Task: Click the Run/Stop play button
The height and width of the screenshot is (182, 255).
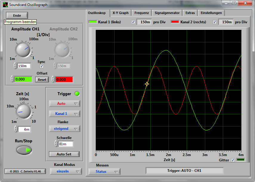Action: pyautogui.click(x=24, y=150)
